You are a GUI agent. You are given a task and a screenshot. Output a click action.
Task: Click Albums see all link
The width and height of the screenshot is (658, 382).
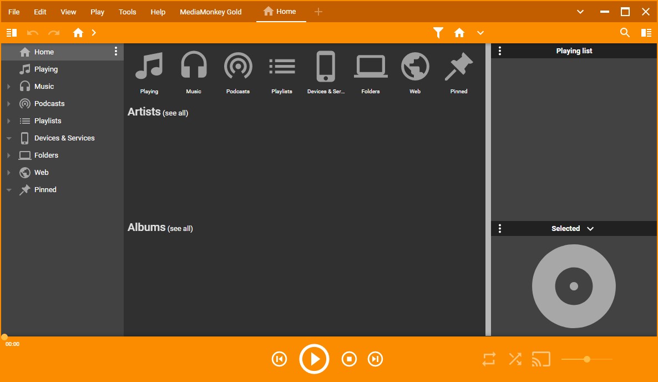(x=180, y=229)
